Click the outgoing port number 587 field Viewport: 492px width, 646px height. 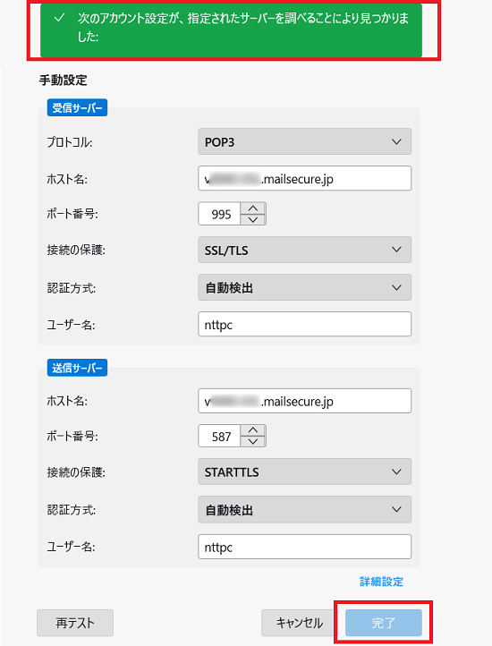pos(219,436)
